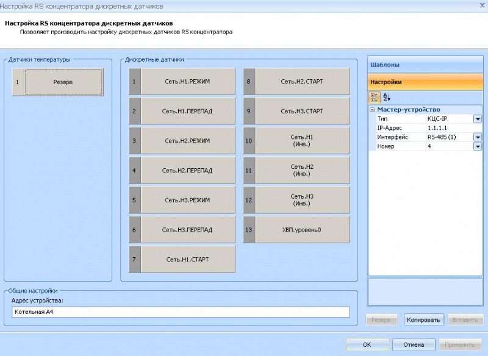The width and height of the screenshot is (488, 356).
Task: Select discrete sensor Сеть.Н1.РЕЖИМ
Action: point(187,81)
